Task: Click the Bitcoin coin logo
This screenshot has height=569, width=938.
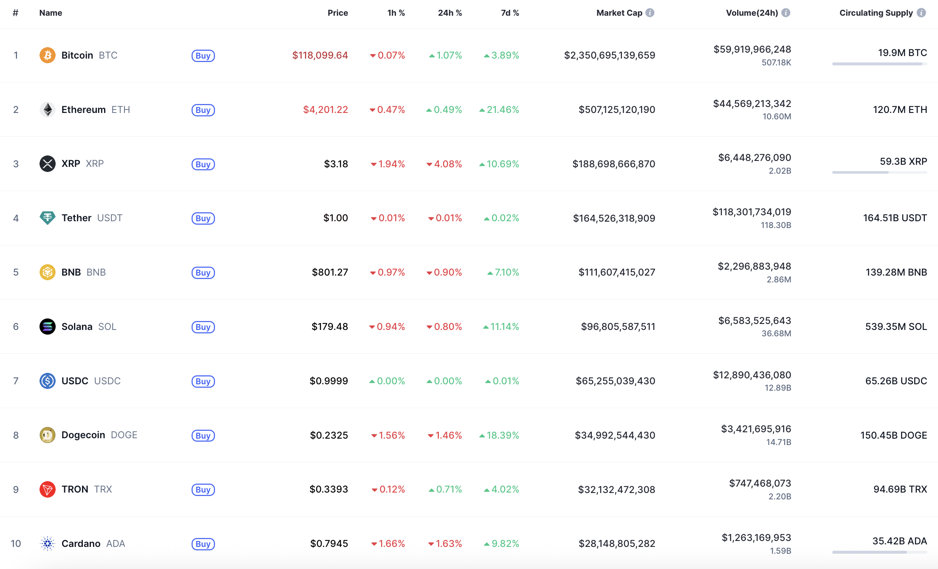Action: [x=47, y=55]
